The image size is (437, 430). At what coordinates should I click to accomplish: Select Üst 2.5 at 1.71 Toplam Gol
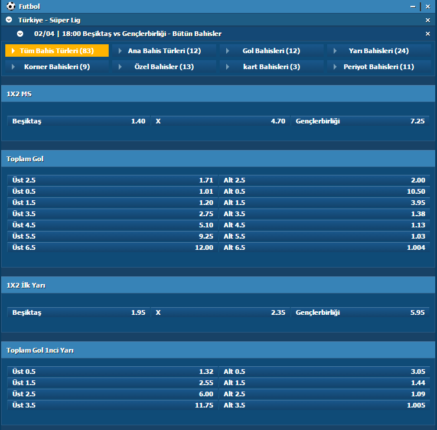click(112, 180)
